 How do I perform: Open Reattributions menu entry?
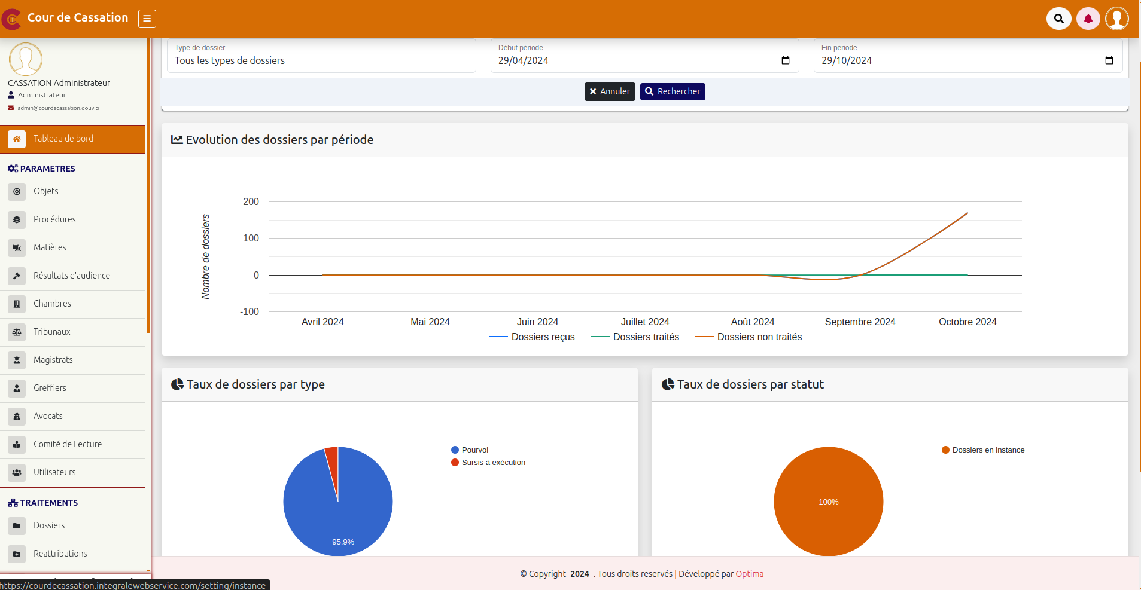pyautogui.click(x=72, y=554)
